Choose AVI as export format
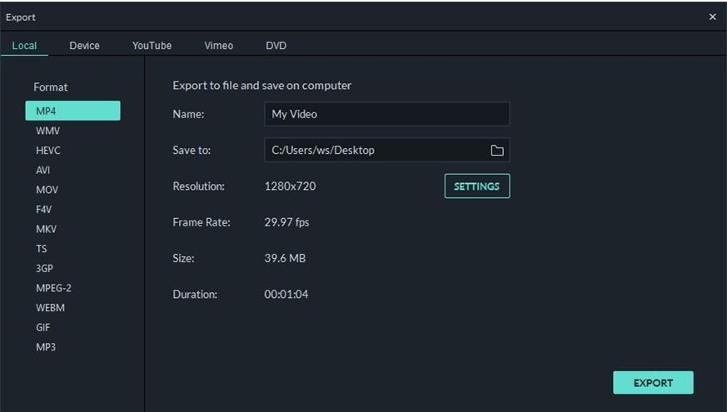This screenshot has width=727, height=412. 43,170
